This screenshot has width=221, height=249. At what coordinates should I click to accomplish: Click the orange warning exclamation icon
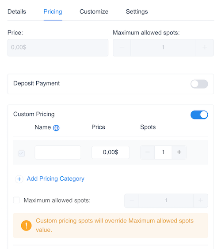pyautogui.click(x=26, y=225)
